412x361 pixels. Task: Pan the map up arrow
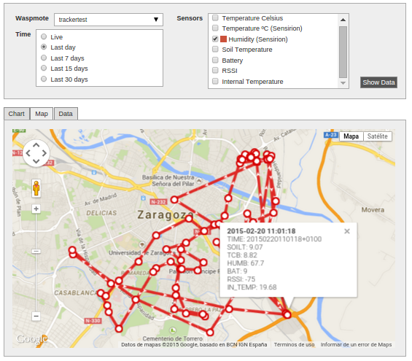coord(36,145)
